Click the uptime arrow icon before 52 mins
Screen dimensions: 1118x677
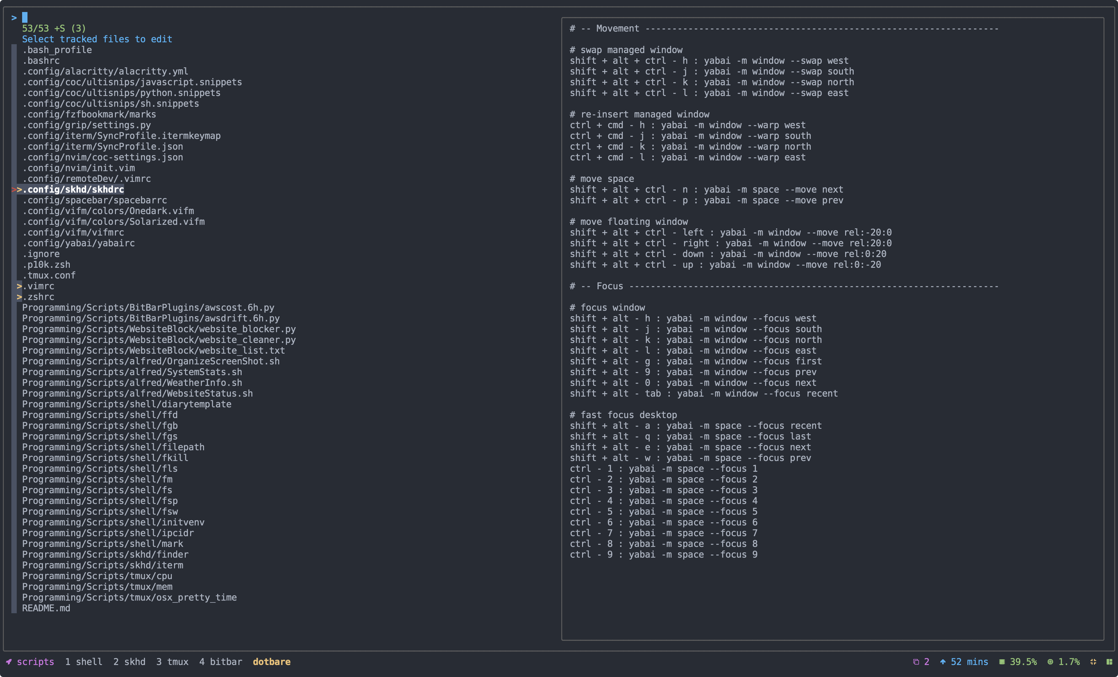click(x=943, y=662)
